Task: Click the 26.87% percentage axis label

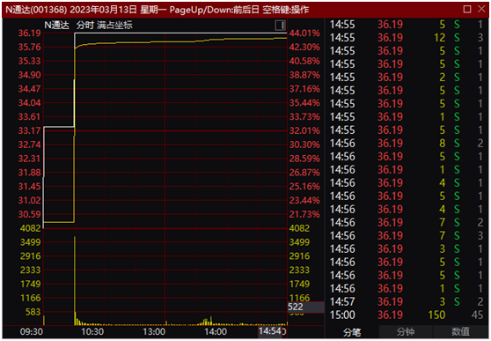Action: point(304,173)
